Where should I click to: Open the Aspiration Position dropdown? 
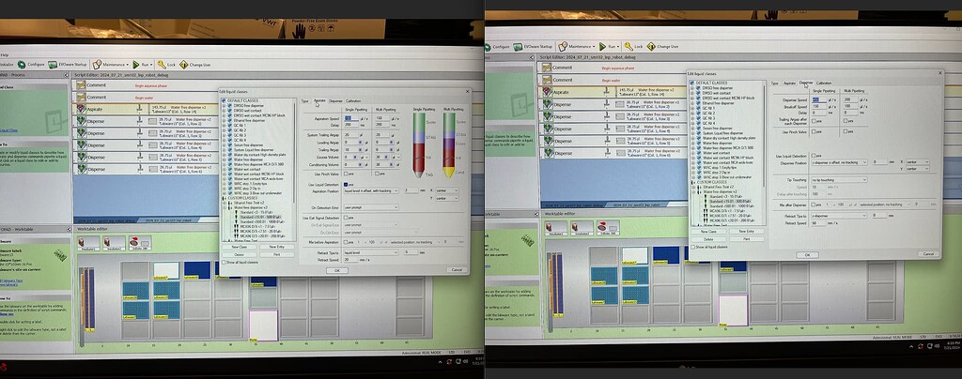369,190
